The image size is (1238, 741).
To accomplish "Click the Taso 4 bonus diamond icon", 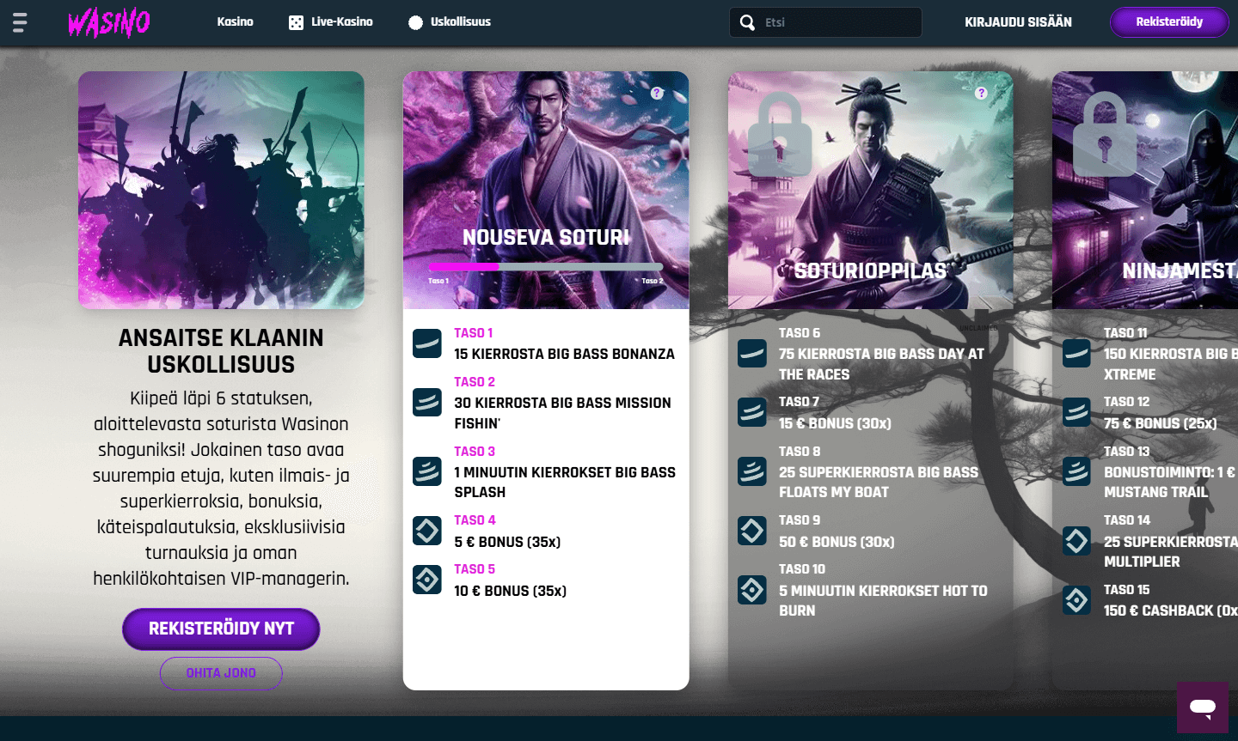I will (427, 531).
